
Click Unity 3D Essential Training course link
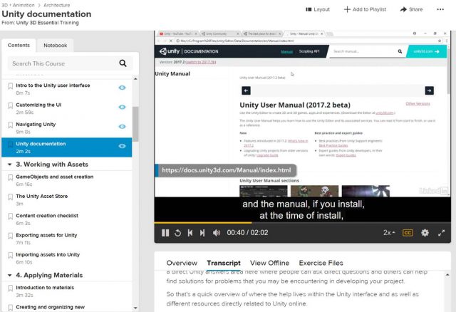48,23
